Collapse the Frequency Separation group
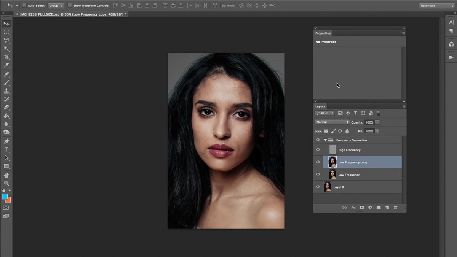457x257 pixels. point(325,140)
